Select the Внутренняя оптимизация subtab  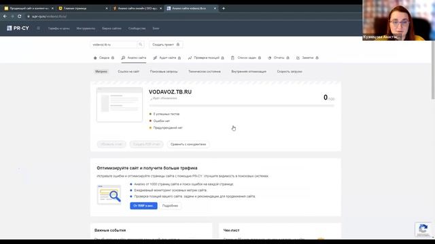click(x=249, y=72)
